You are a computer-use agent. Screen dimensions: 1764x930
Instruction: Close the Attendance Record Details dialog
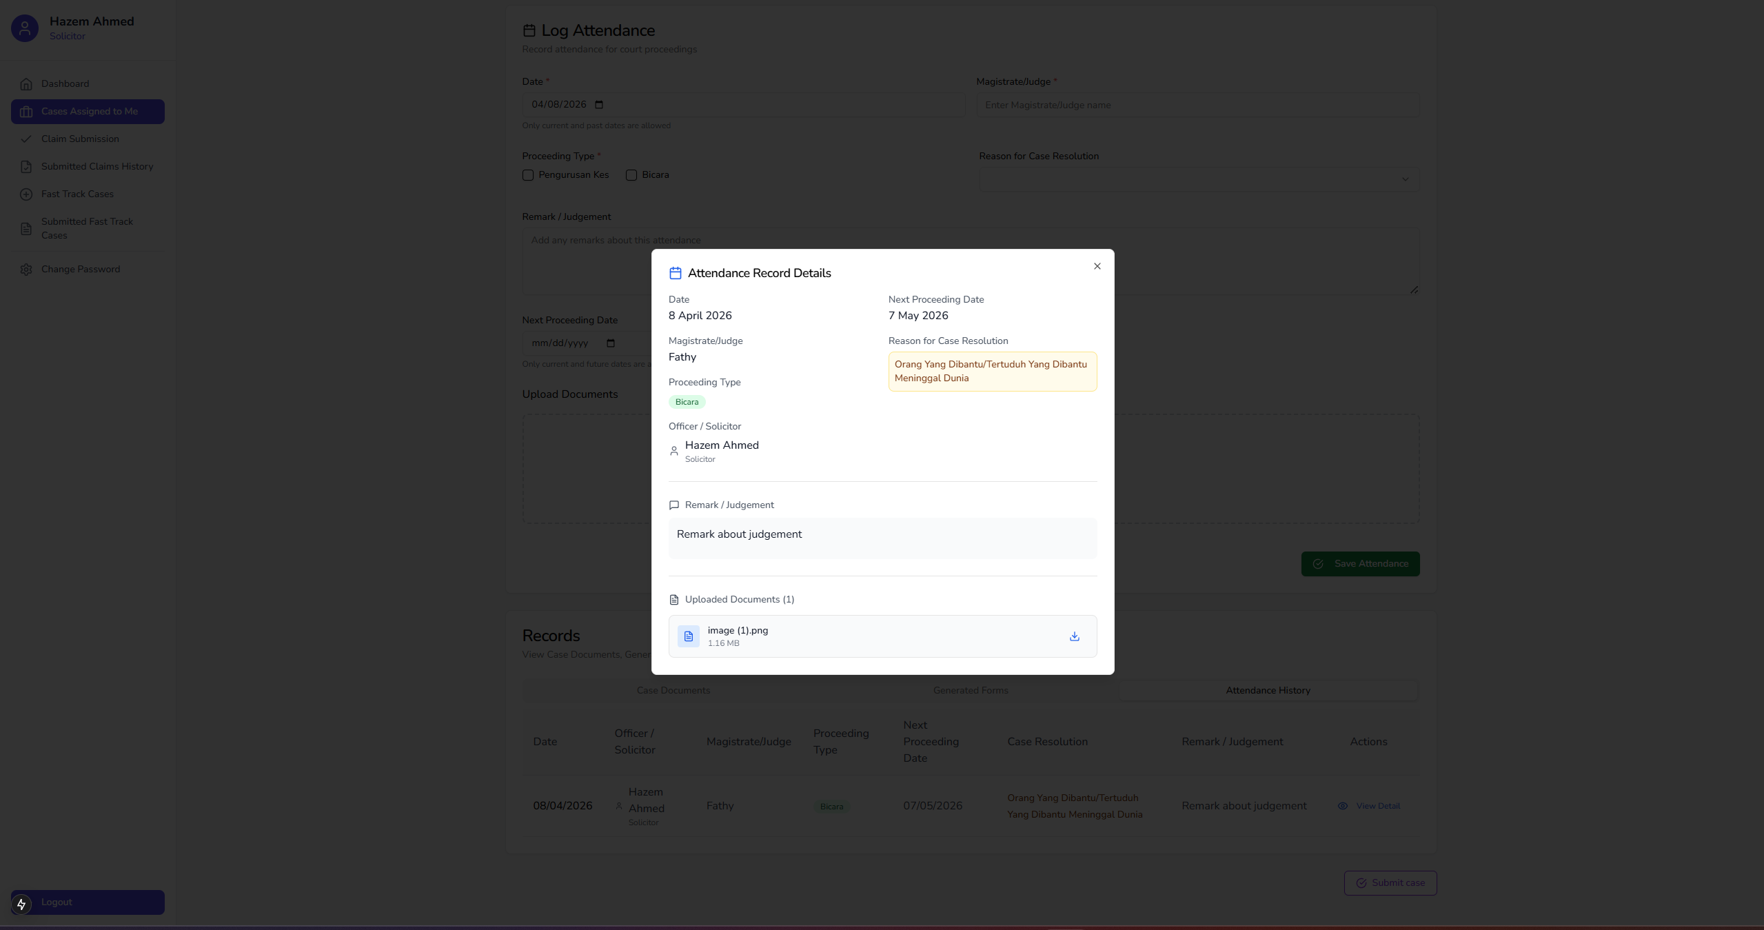(1097, 266)
